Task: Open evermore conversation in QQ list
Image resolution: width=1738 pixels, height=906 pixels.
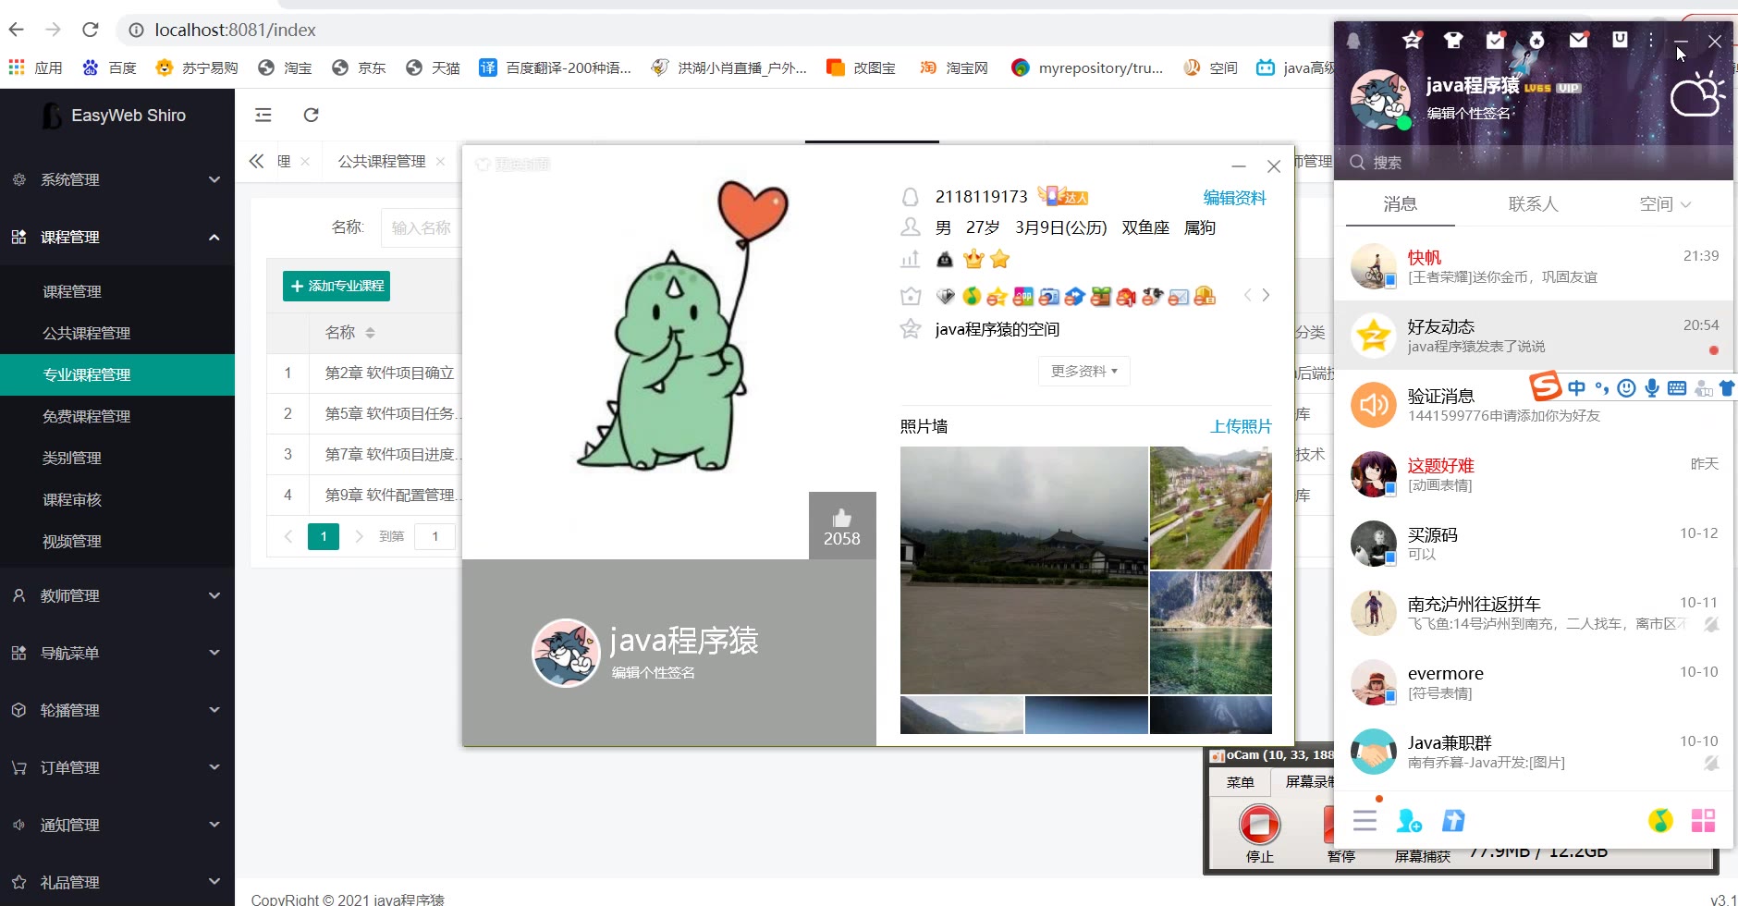Action: 1534,682
